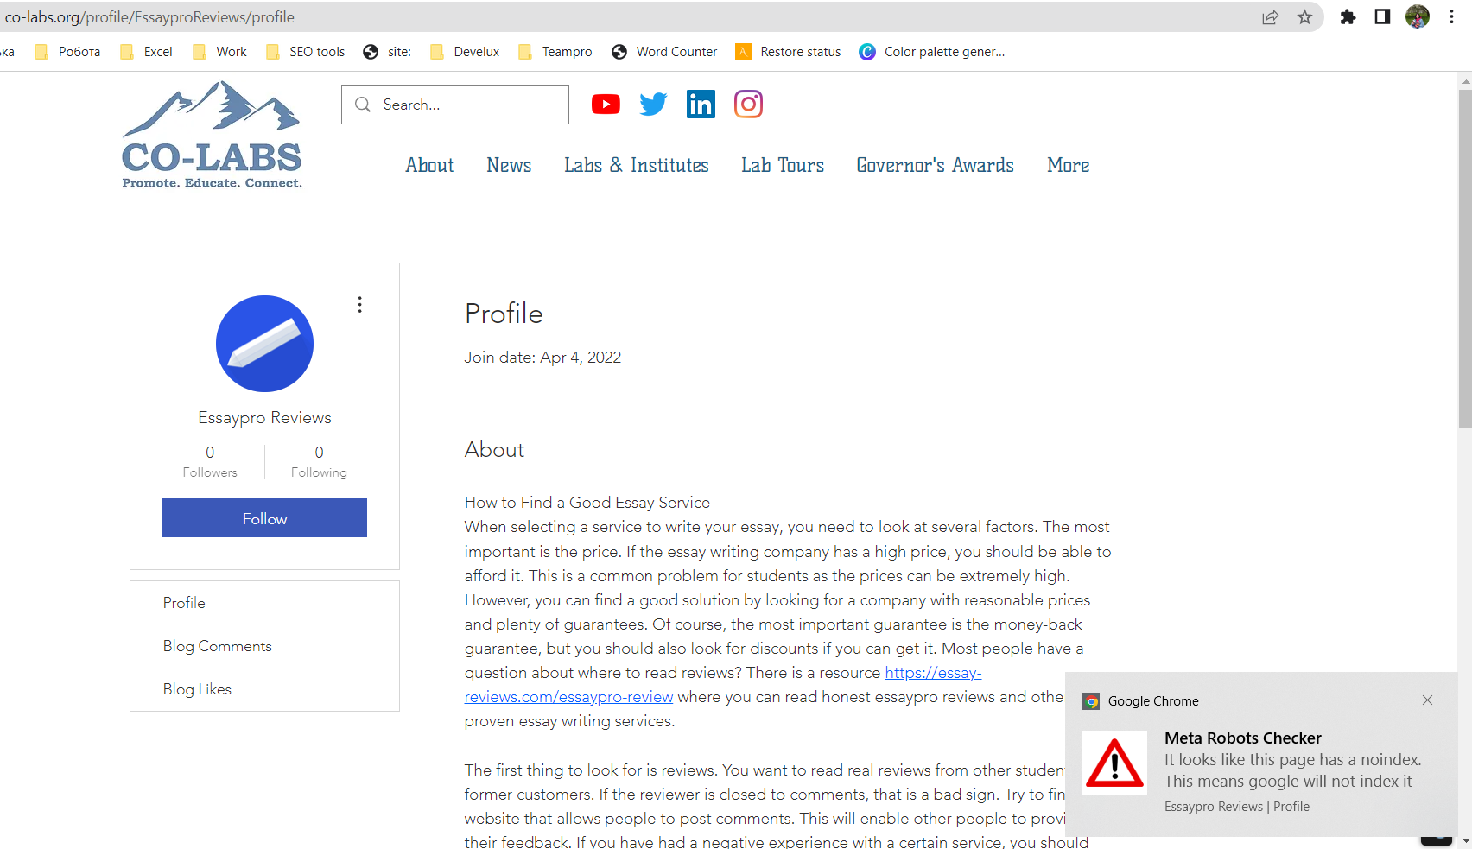1472x849 pixels.
Task: Open the Color palette generator bookmark
Action: click(932, 52)
